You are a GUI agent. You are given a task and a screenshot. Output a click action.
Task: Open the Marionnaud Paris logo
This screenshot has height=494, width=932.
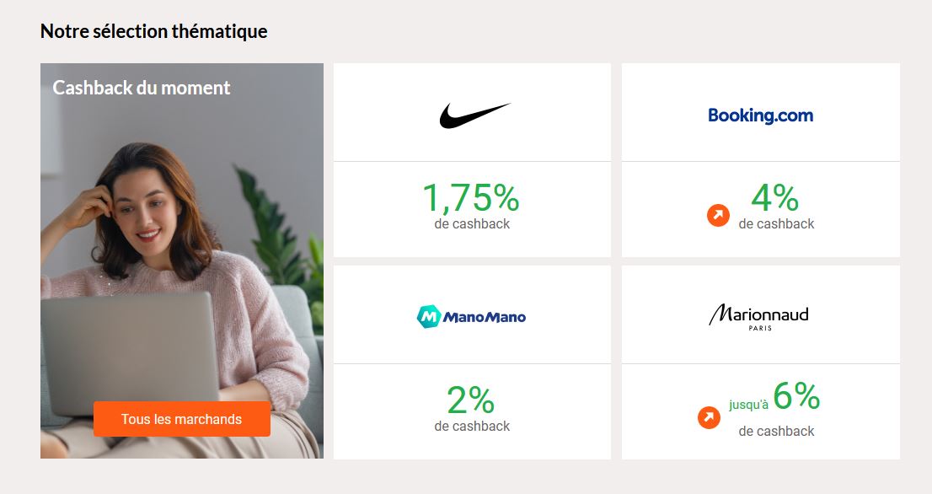click(x=759, y=315)
